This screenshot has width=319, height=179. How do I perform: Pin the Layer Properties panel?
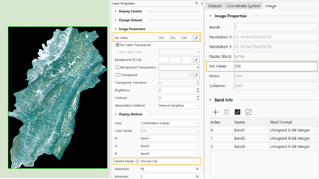[196, 3]
